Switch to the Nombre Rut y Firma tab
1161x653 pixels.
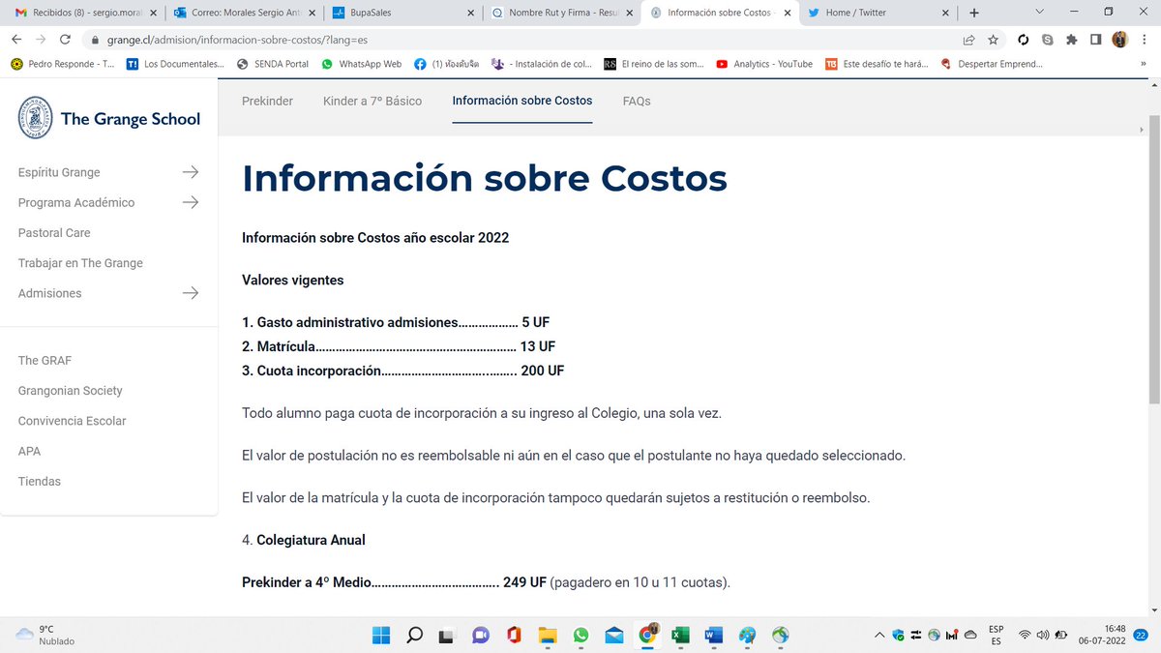pos(561,13)
